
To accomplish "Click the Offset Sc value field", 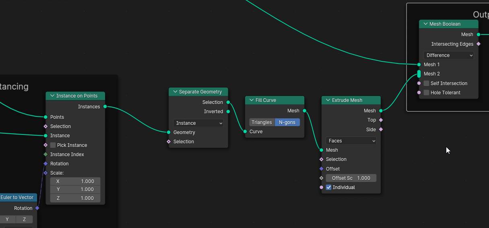I will [351, 178].
